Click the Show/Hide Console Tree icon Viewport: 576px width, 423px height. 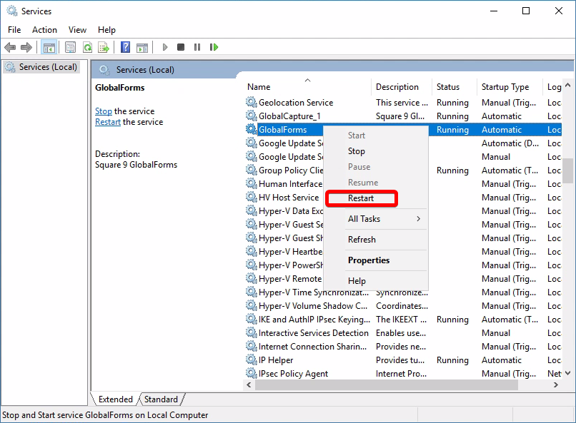point(49,47)
